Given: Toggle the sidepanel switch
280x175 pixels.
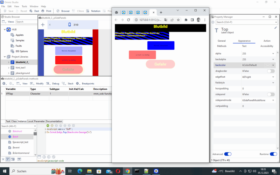Looking at the screenshot, I should (x=271, y=94).
